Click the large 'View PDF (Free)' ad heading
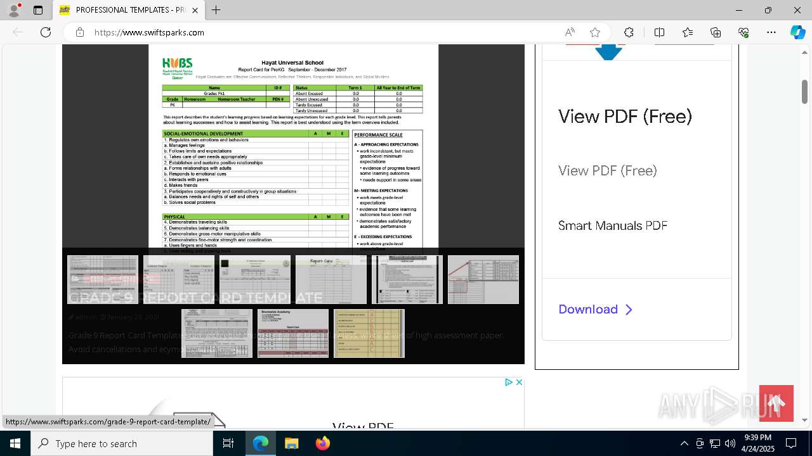This screenshot has height=456, width=812. [625, 117]
